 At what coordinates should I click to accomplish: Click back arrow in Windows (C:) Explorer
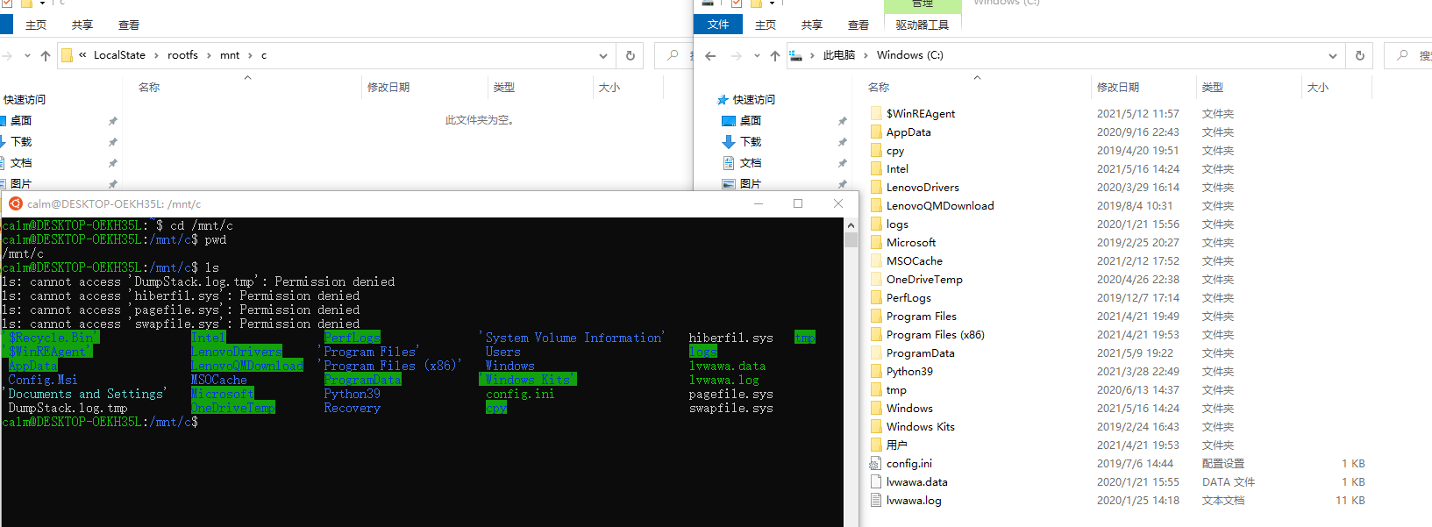click(710, 55)
